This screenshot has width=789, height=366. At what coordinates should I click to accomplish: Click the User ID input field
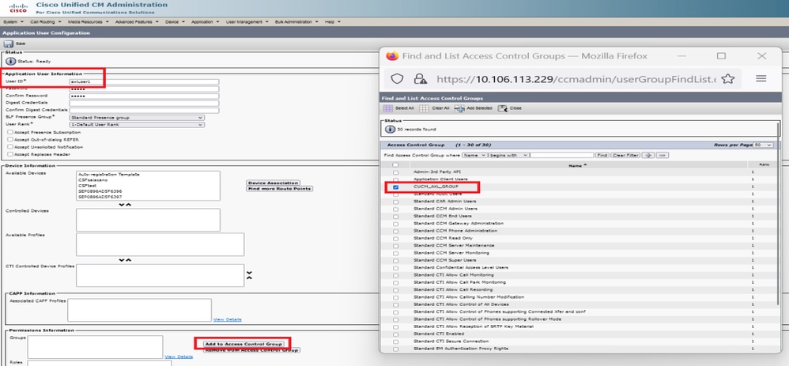[x=144, y=81]
